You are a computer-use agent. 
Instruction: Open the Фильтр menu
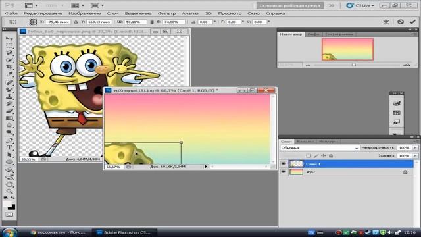pos(166,13)
